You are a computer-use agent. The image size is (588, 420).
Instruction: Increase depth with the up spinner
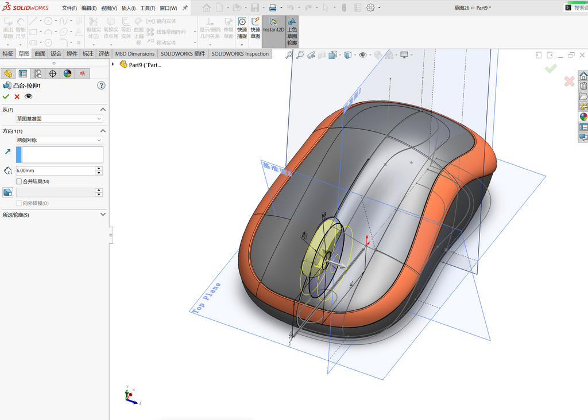(x=99, y=169)
